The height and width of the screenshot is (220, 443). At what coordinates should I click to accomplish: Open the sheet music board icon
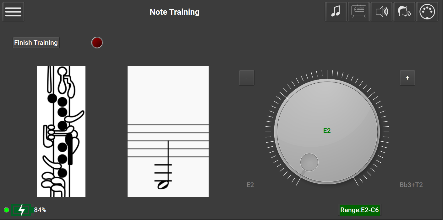[358, 12]
